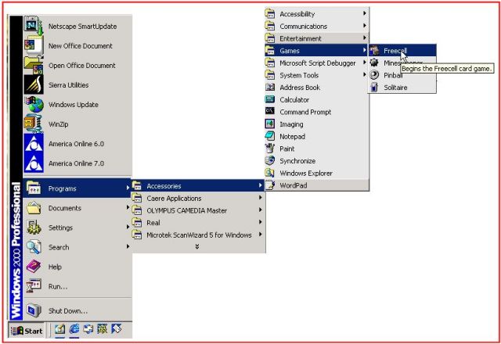The width and height of the screenshot is (501, 344).
Task: Launch the America Online 7.0 icon
Action: [34, 163]
